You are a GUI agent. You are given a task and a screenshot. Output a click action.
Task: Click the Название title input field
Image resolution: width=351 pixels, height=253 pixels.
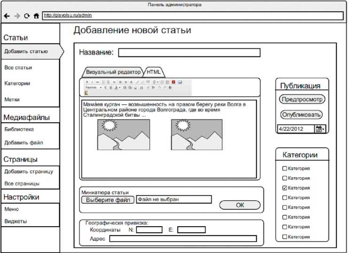[189, 53]
